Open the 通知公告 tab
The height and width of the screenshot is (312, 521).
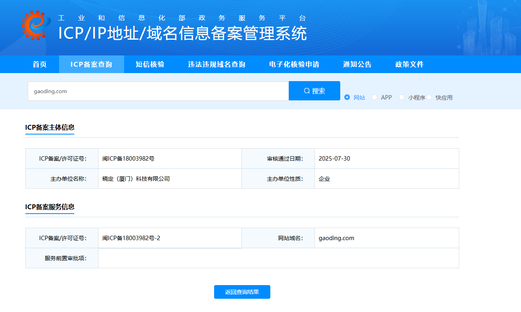pos(357,64)
